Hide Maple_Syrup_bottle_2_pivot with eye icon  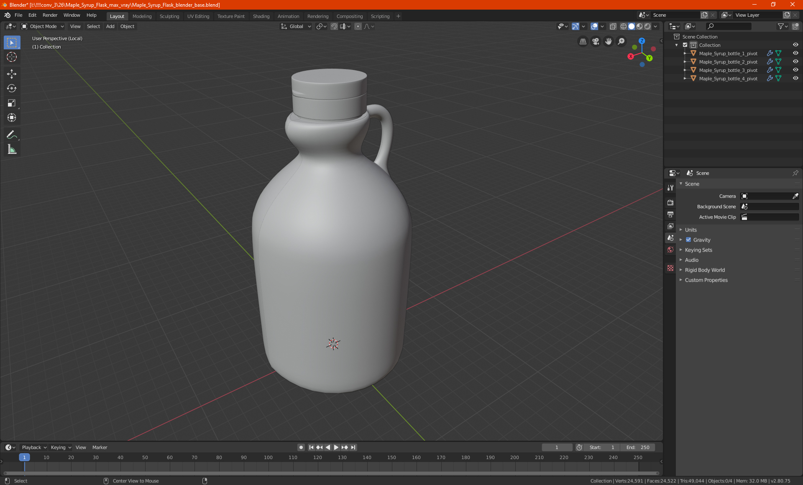tap(795, 61)
